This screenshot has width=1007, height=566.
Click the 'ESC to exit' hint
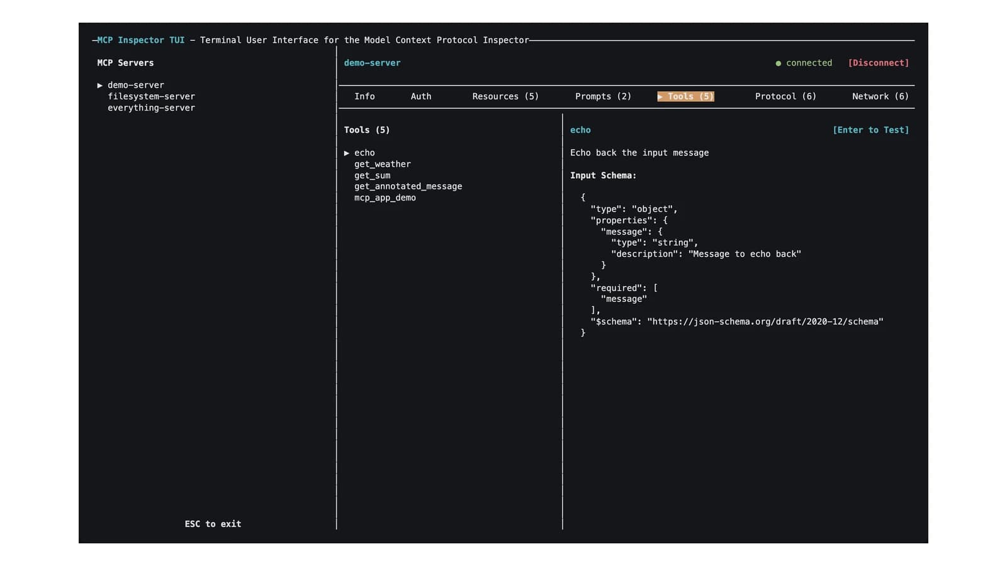tap(213, 524)
